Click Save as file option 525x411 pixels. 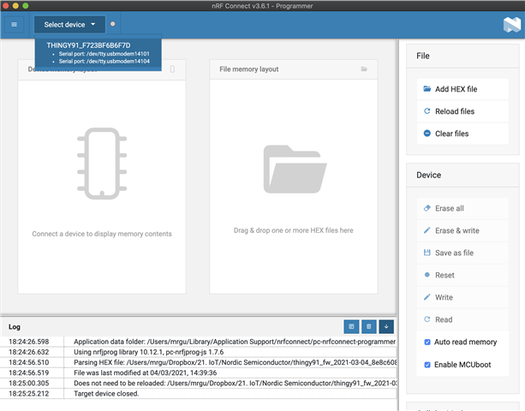pos(462,253)
